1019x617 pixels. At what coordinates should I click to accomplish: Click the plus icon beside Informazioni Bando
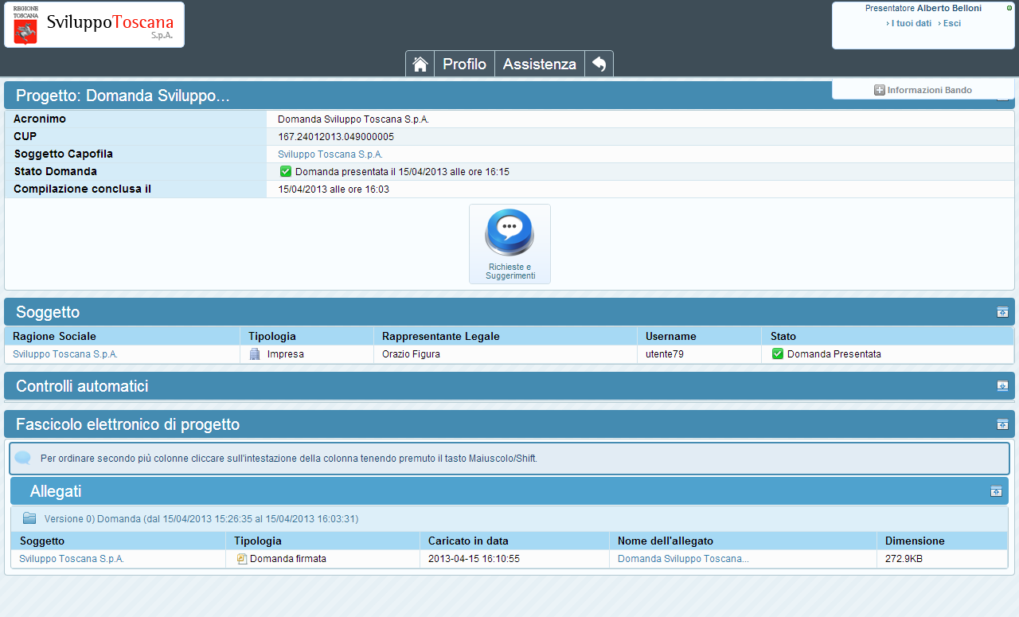tap(880, 90)
